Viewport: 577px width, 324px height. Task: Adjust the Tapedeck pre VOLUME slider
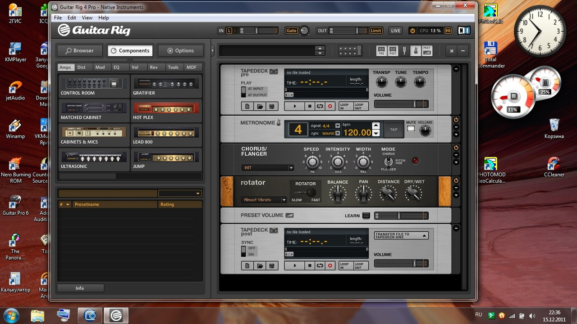401,104
